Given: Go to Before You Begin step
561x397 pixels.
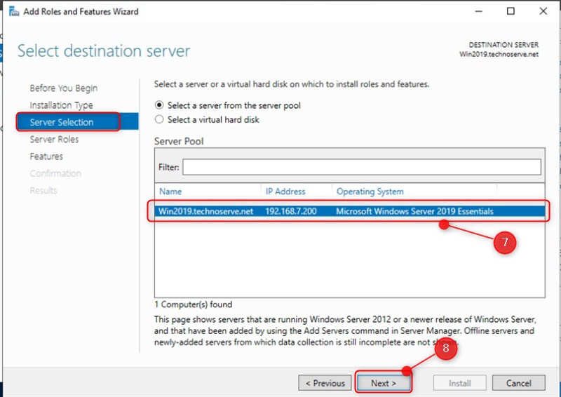Looking at the screenshot, I should (64, 88).
